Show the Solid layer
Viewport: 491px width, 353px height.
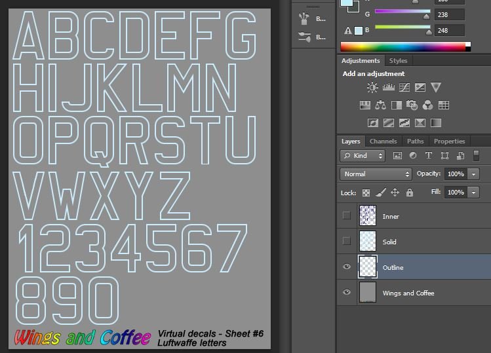click(347, 241)
